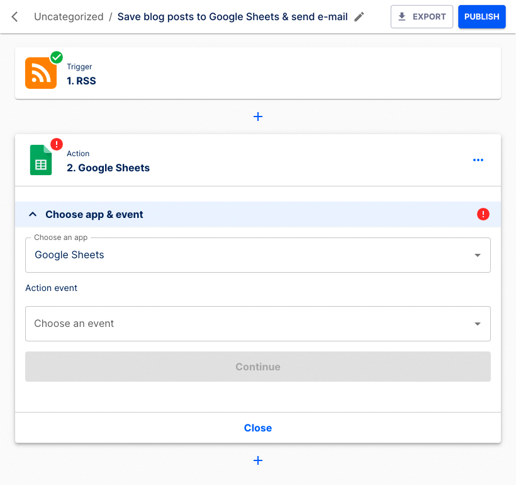Click the Choose an app field label
This screenshot has width=516, height=485.
[61, 237]
